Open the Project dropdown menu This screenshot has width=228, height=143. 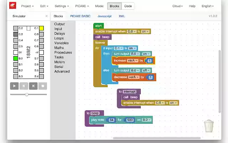(x=27, y=6)
